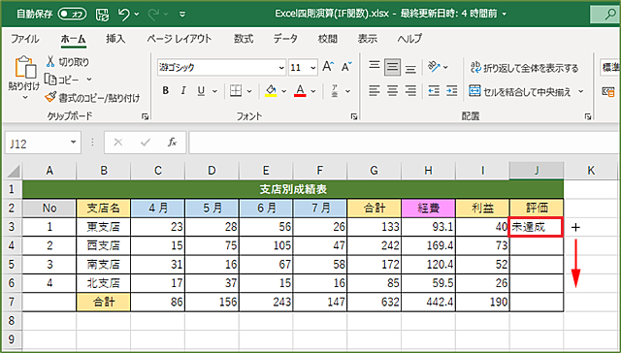Open the ページ レイアウト tab

point(179,39)
